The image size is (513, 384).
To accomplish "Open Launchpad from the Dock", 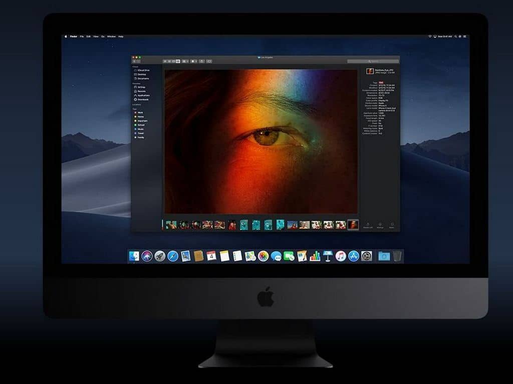I will 160,256.
